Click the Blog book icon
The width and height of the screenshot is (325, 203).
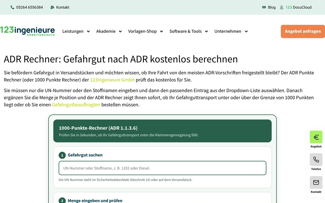264,7
